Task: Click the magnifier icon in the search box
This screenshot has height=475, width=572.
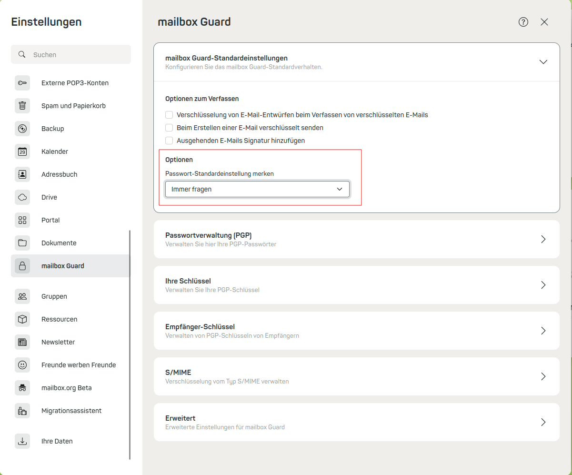Action: click(x=22, y=54)
